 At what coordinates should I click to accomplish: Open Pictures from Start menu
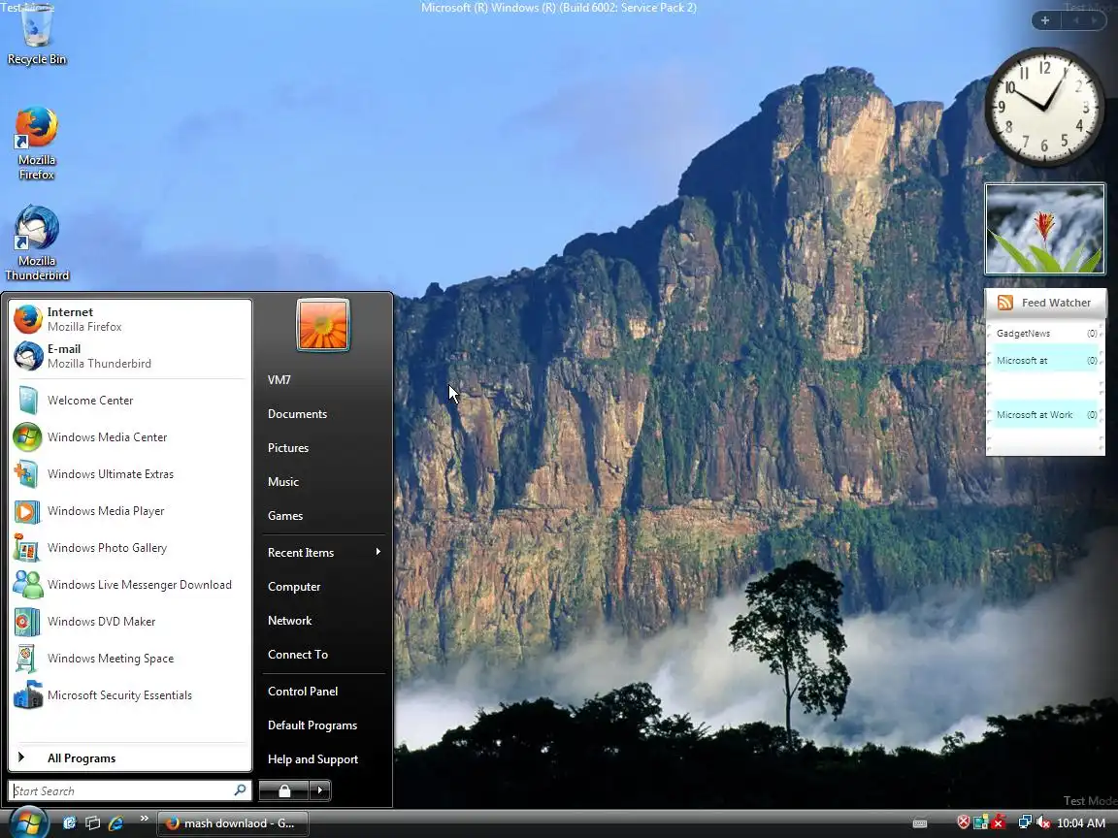323,448
